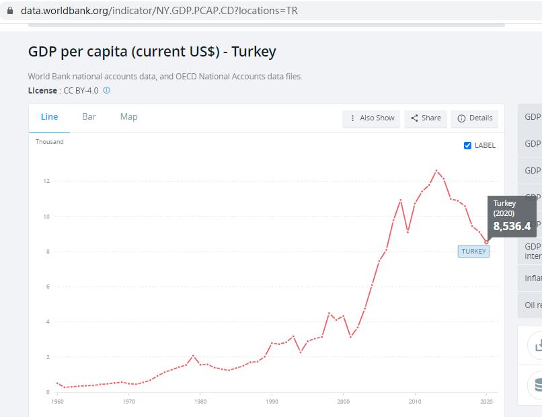Click the Share button

[426, 118]
